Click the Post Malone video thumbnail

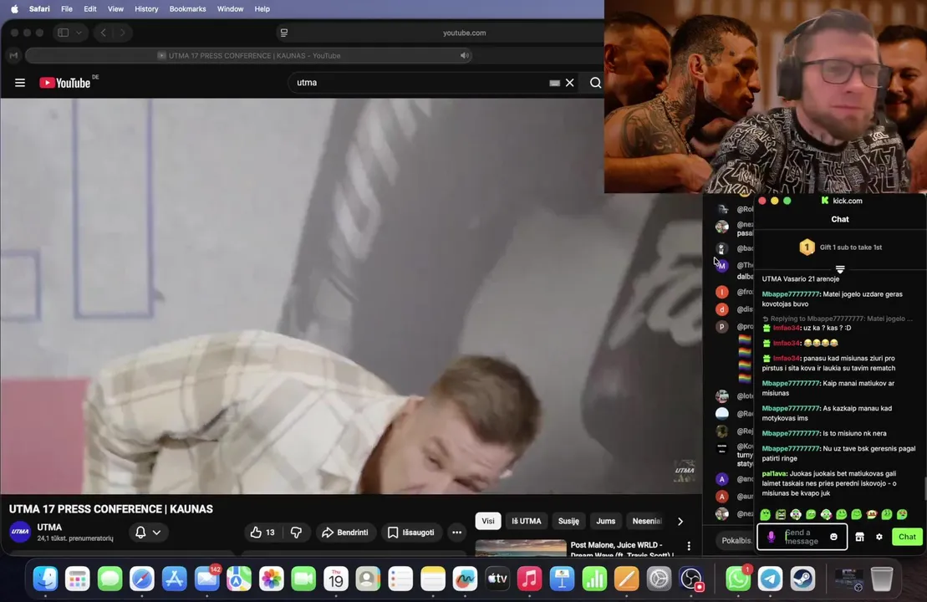[520, 548]
